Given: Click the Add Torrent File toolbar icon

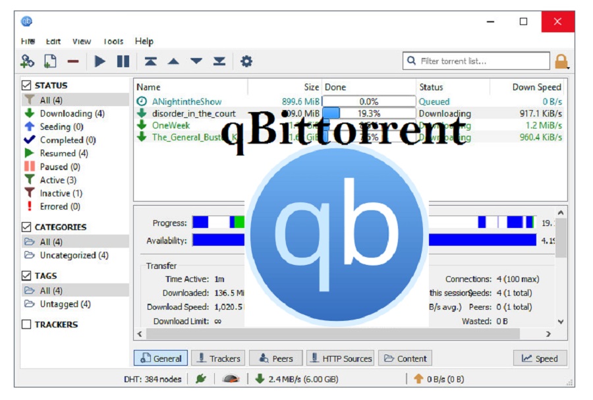Looking at the screenshot, I should point(50,61).
